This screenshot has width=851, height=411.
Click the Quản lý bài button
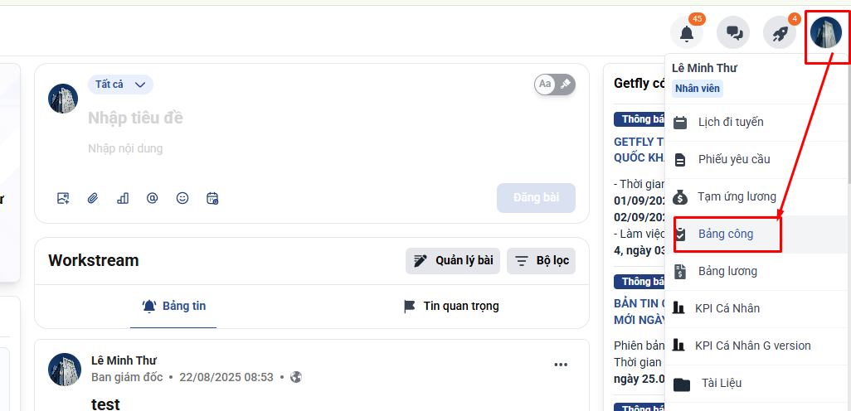[x=453, y=261]
